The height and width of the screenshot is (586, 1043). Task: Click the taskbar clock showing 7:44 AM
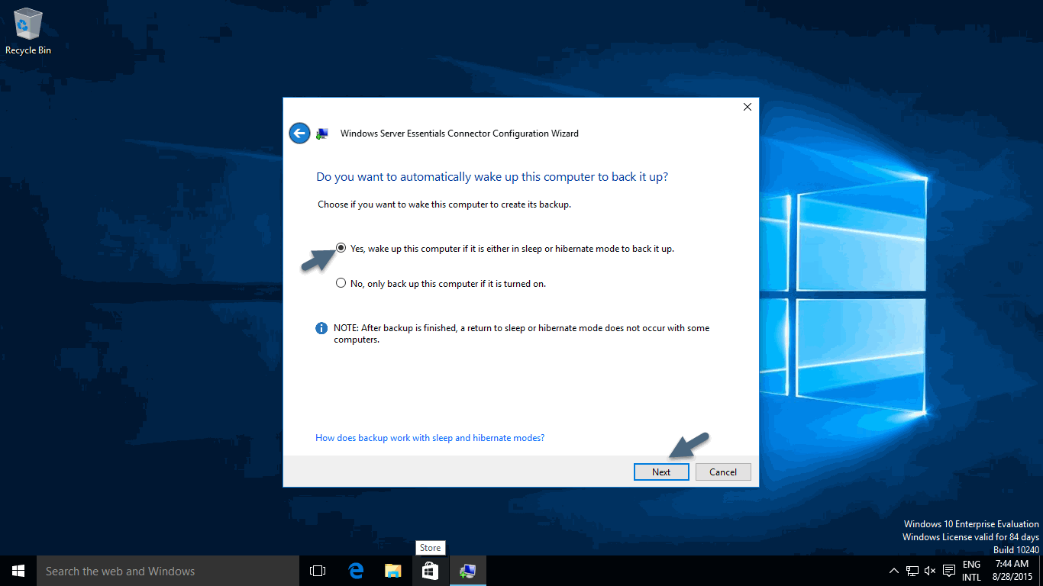point(1012,571)
